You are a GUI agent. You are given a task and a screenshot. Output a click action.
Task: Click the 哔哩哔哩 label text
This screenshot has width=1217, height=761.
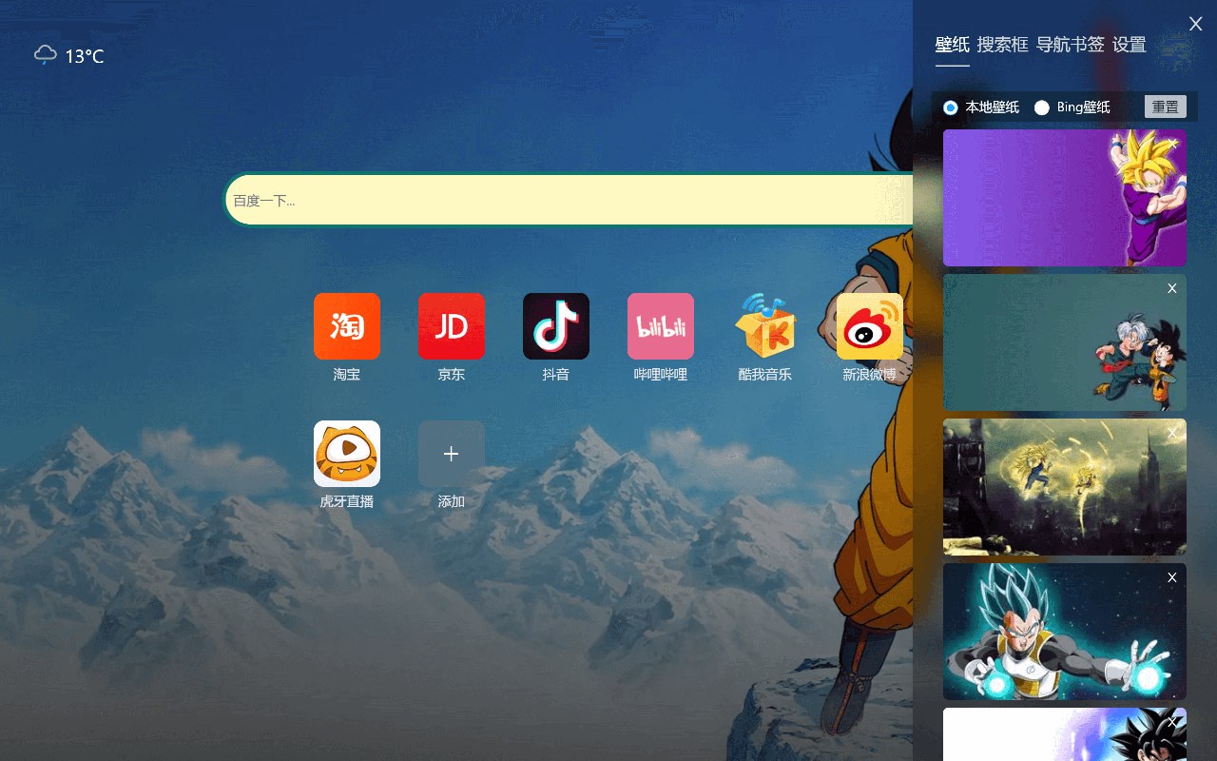click(661, 375)
